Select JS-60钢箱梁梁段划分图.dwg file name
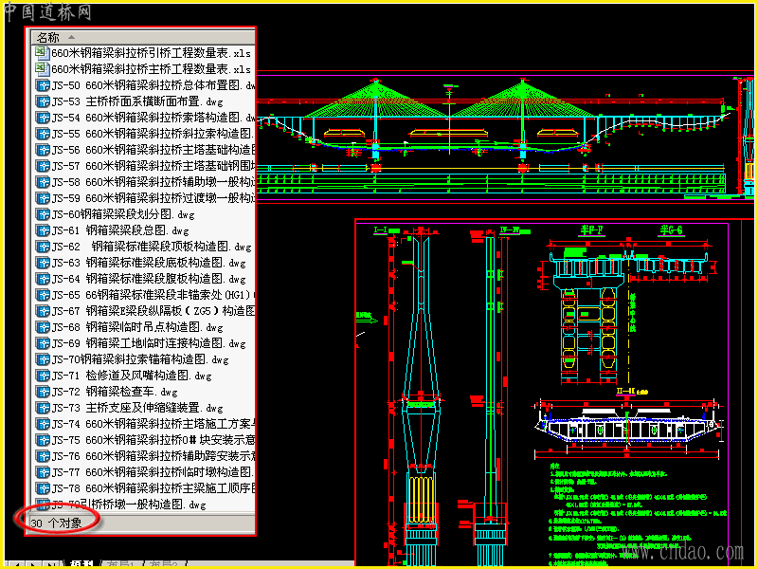758x569 pixels. [x=123, y=214]
